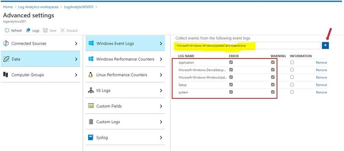The image size is (344, 151).
Task: Uncheck Error for Microsoft-Windows-WindowsUpd log
Action: (231, 77)
